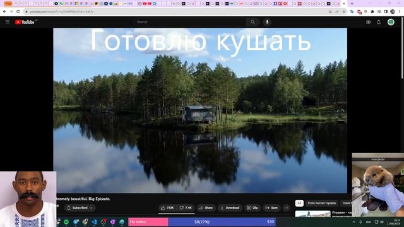Viewport: 404px width, 227px height.
Task: Share this video
Action: click(206, 207)
